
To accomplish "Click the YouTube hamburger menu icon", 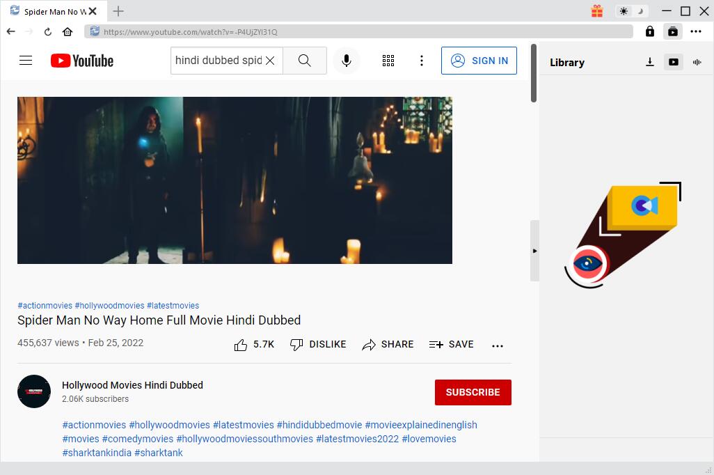I will tap(26, 61).
